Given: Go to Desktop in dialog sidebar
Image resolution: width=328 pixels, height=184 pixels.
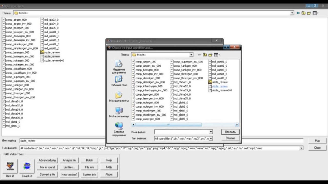Looking at the screenshot, I should (119, 81).
